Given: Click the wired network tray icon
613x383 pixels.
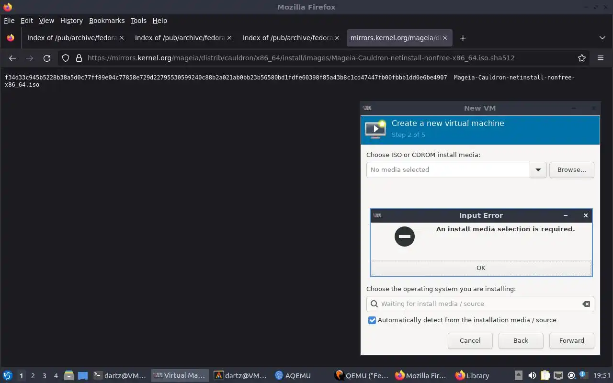Looking at the screenshot, I should point(558,375).
